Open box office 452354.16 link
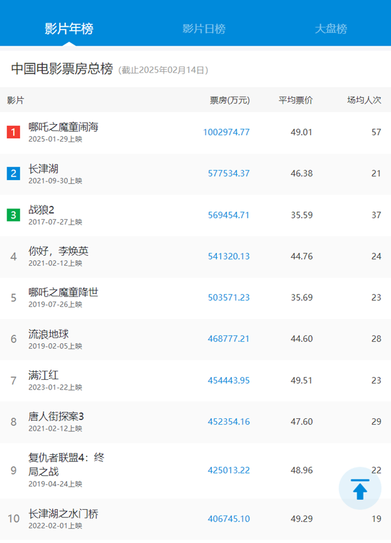Image resolution: width=391 pixels, height=543 pixels. (229, 421)
